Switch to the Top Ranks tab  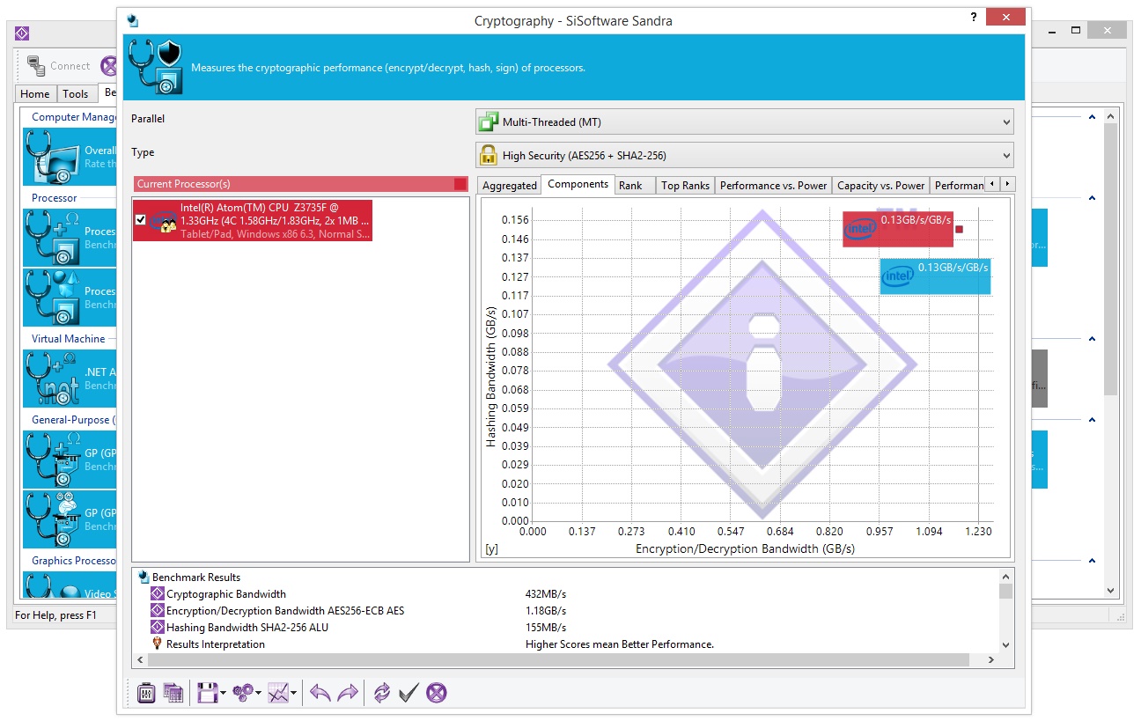click(685, 185)
